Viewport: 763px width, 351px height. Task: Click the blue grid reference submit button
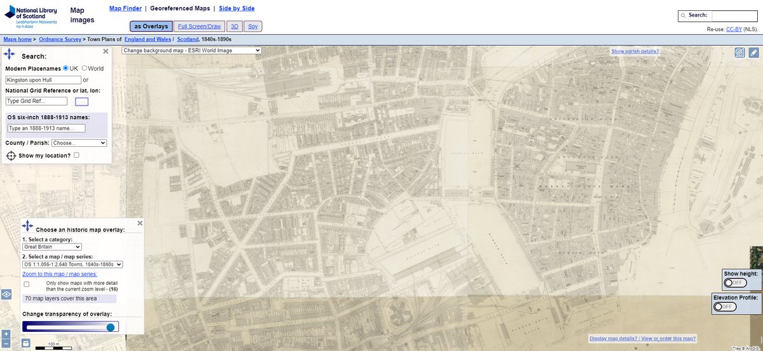click(81, 101)
